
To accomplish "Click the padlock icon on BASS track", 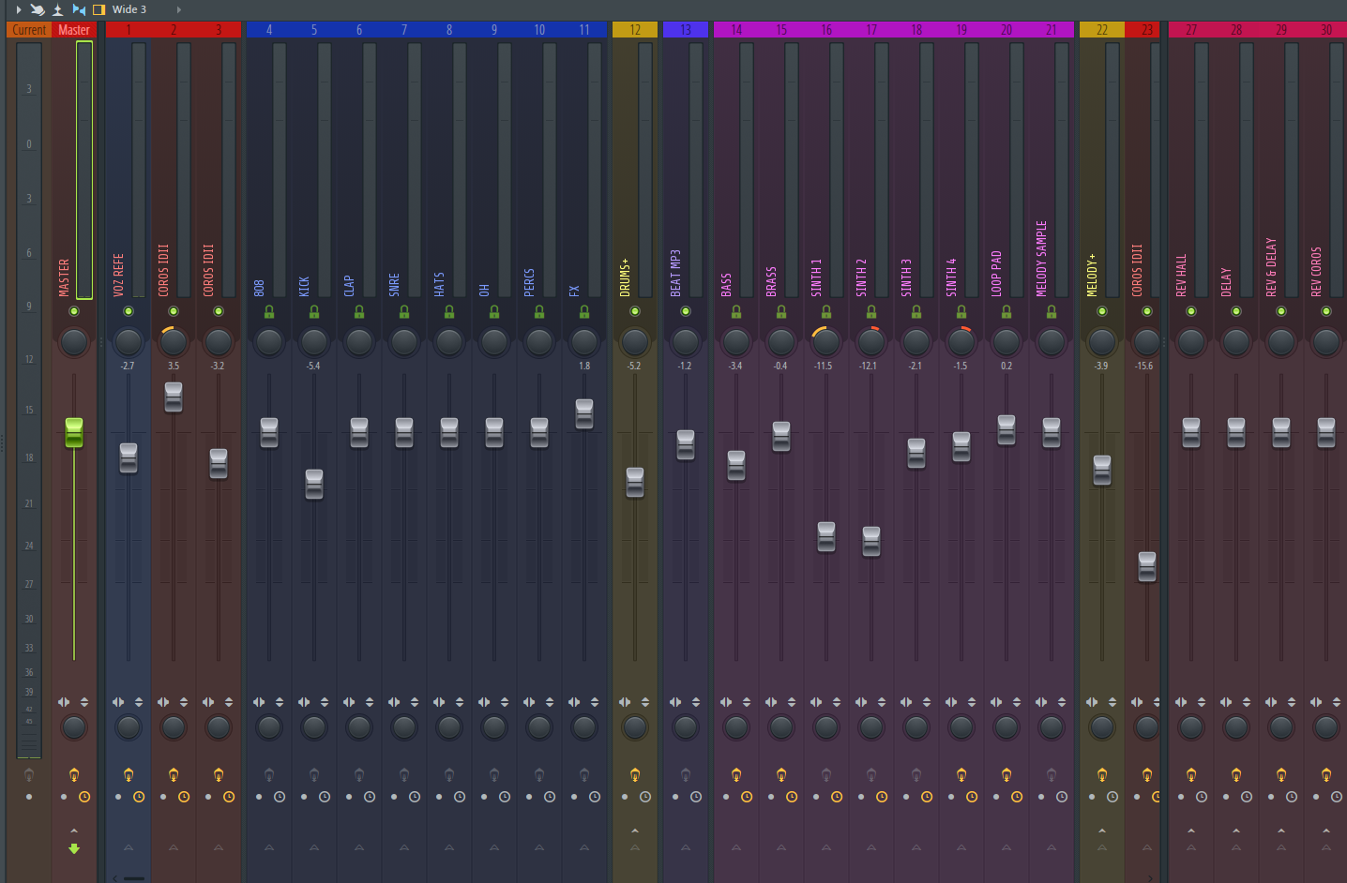I will point(736,311).
